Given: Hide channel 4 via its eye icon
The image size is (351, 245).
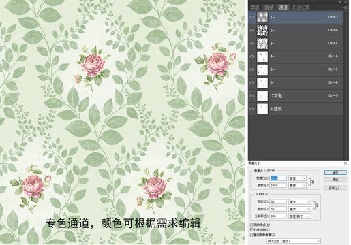Looking at the screenshot, I should click(x=251, y=56).
